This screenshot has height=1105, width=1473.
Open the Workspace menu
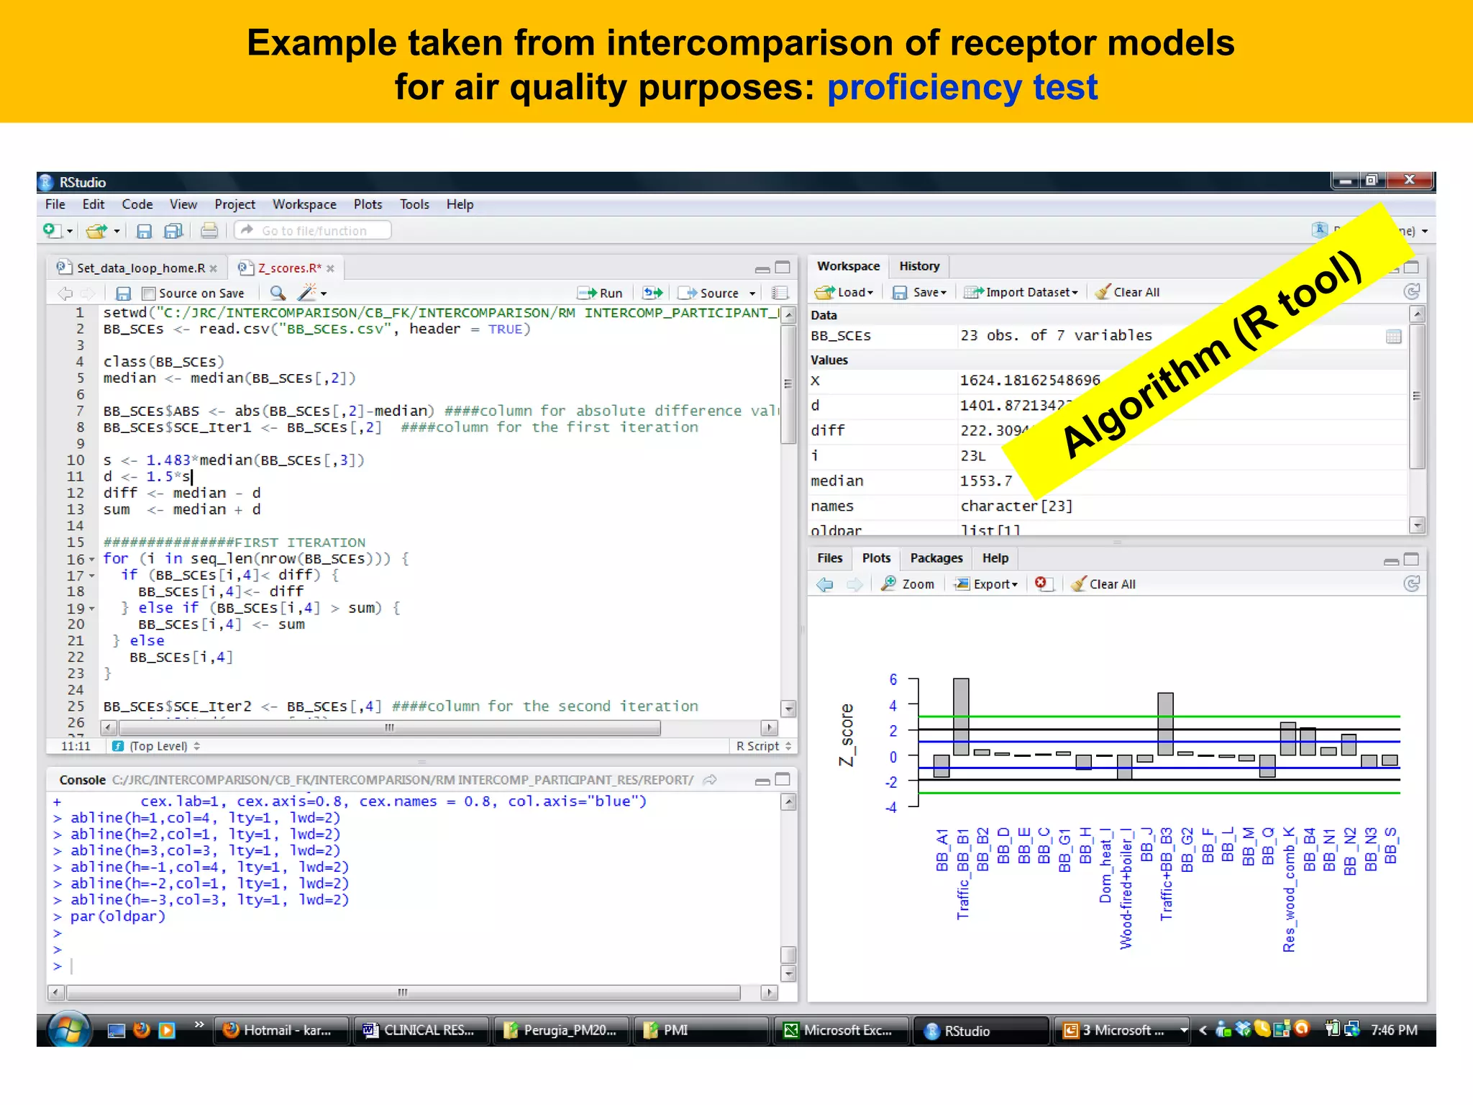[x=304, y=204]
